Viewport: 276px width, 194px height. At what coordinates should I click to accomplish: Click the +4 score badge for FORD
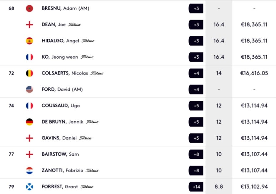click(x=196, y=90)
